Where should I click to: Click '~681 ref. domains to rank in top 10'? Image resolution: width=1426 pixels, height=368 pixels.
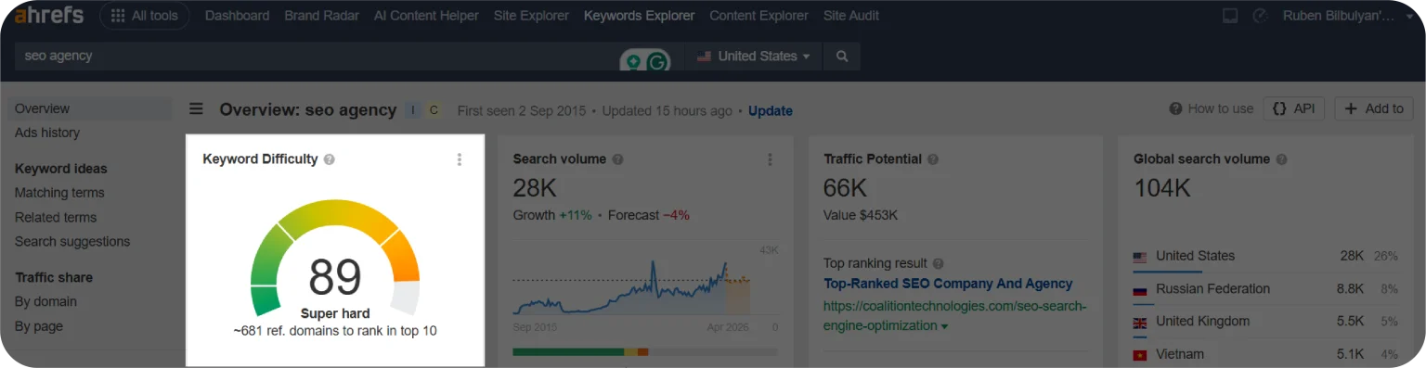click(x=335, y=331)
